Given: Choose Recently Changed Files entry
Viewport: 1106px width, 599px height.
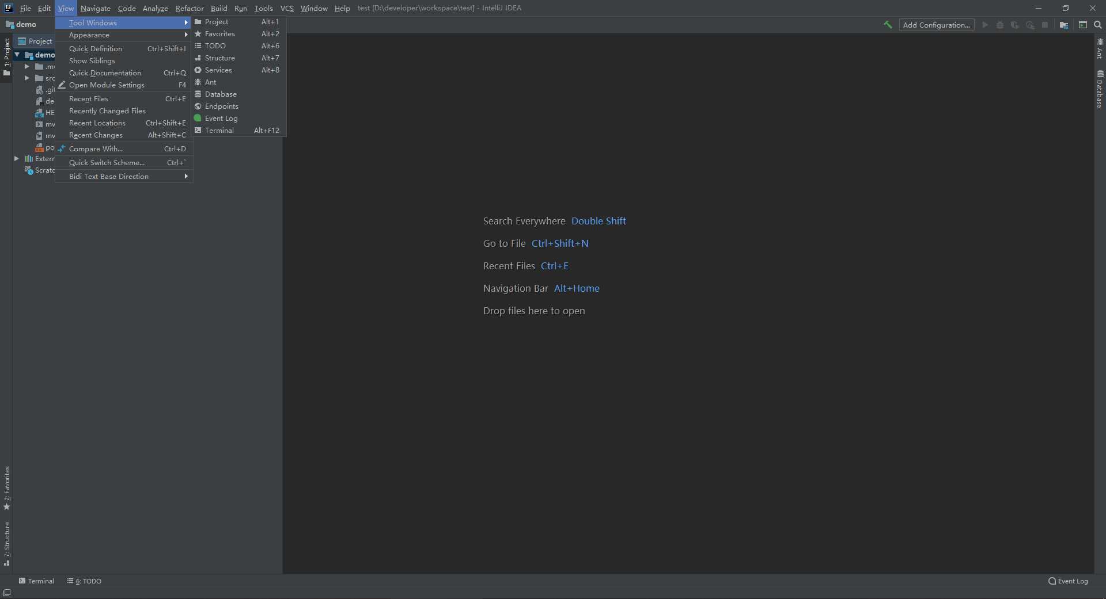Looking at the screenshot, I should [123, 111].
